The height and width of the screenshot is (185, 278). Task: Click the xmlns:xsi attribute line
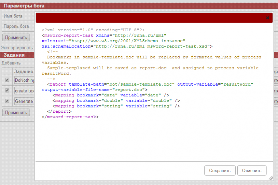(x=114, y=41)
